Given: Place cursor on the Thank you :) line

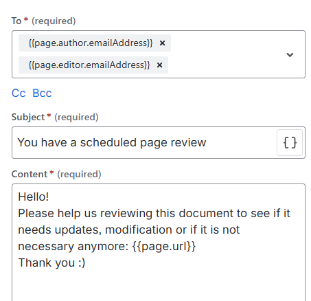Looking at the screenshot, I should coord(51,263).
